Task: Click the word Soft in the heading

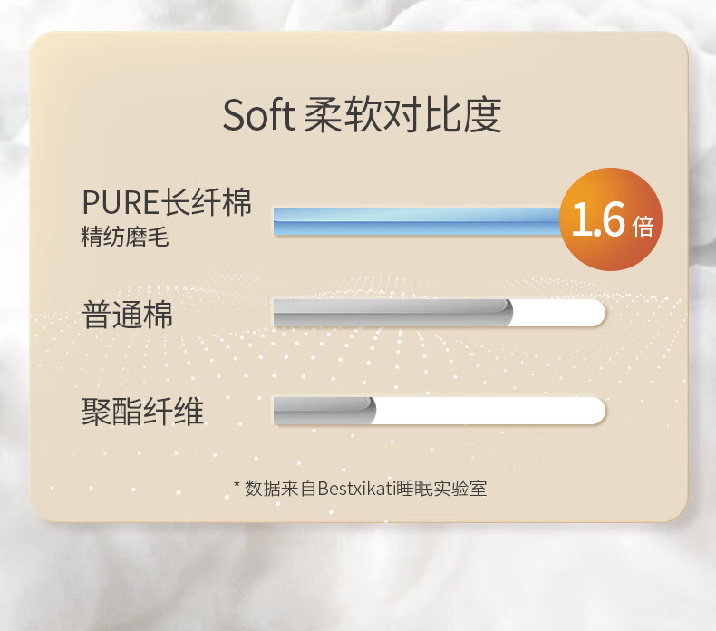Action: (x=259, y=115)
